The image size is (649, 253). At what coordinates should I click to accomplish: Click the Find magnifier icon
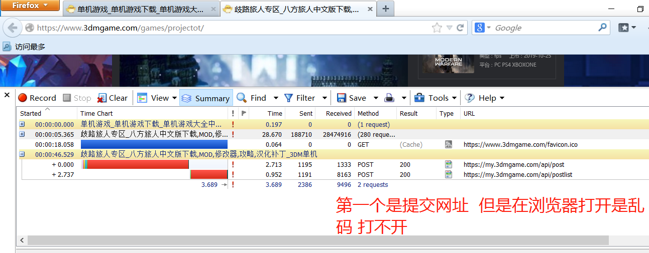tap(242, 98)
